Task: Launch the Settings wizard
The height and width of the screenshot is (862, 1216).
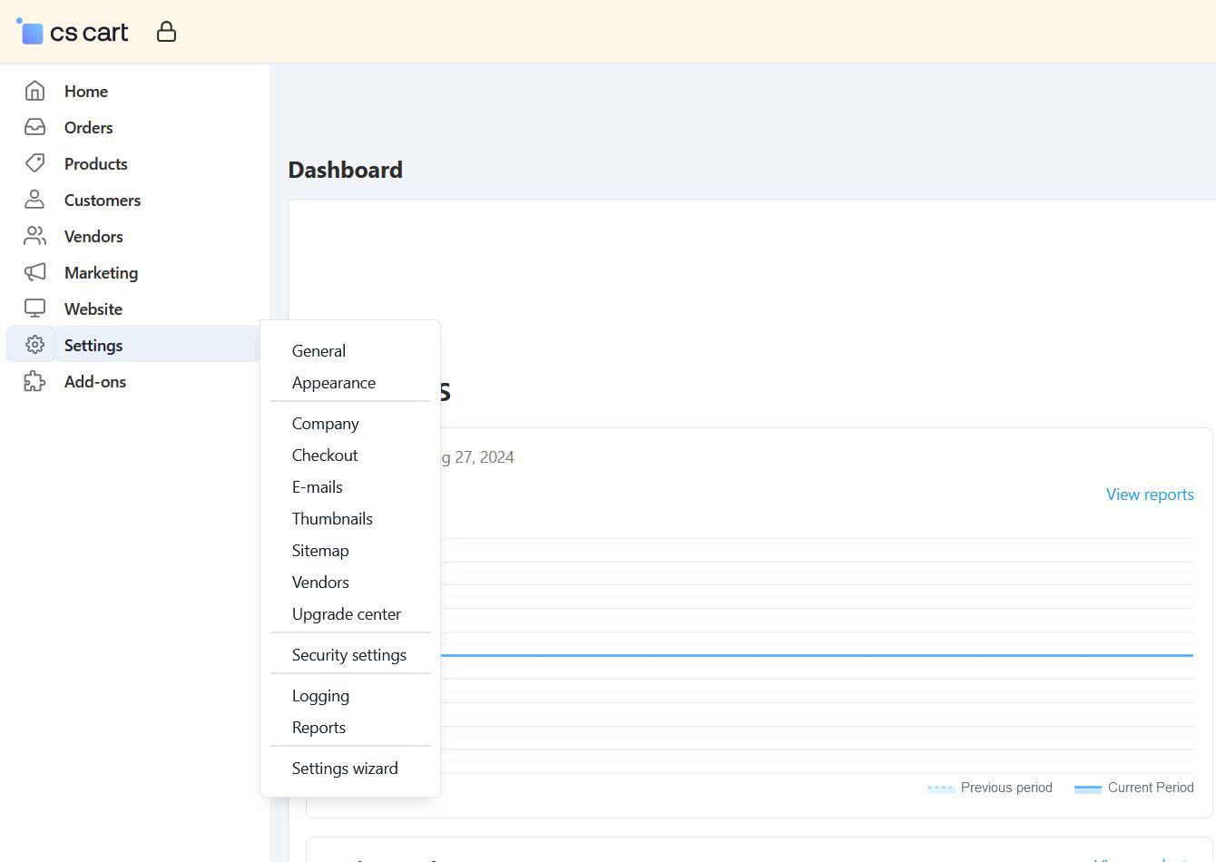Action: point(345,769)
